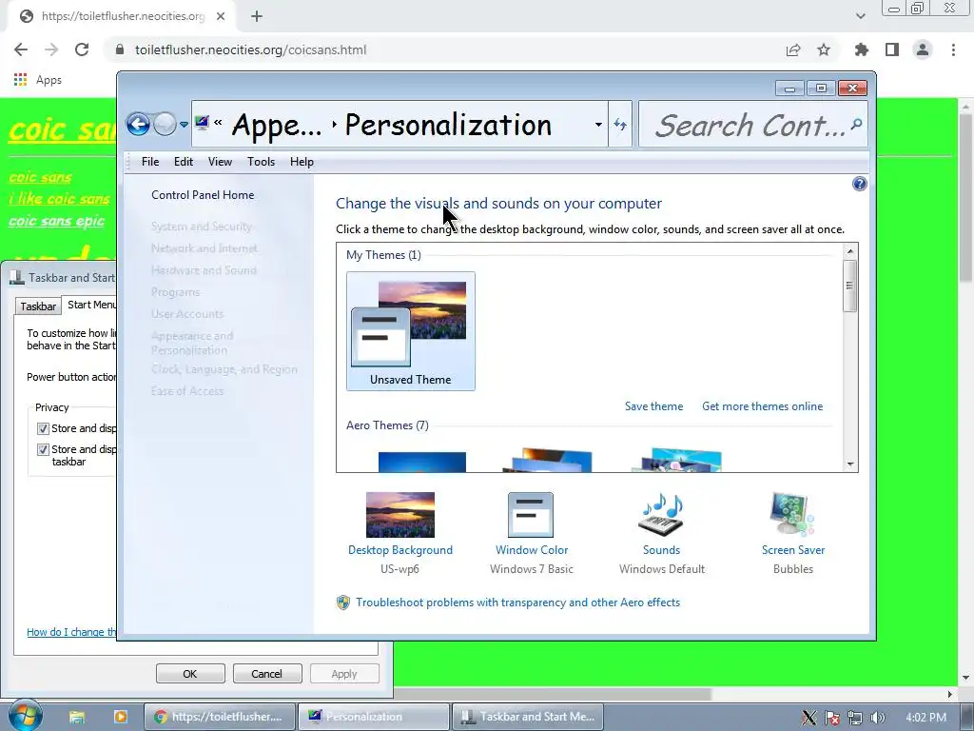Viewport: 974px width, 731px height.
Task: Switch to Taskbar tab in Taskbar dialog
Action: click(38, 306)
